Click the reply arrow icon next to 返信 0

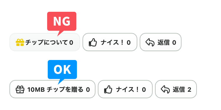click(150, 42)
